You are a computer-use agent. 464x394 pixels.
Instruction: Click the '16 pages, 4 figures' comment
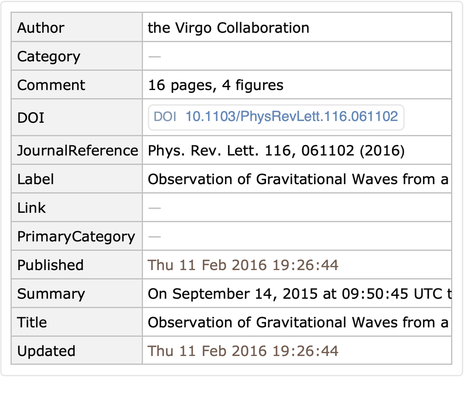pyautogui.click(x=216, y=85)
